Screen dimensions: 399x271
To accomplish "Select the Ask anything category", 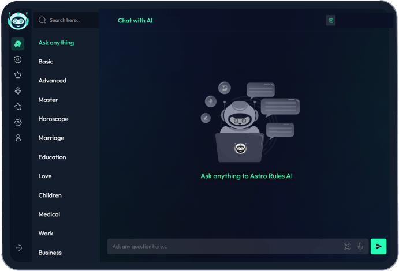I will [x=56, y=43].
